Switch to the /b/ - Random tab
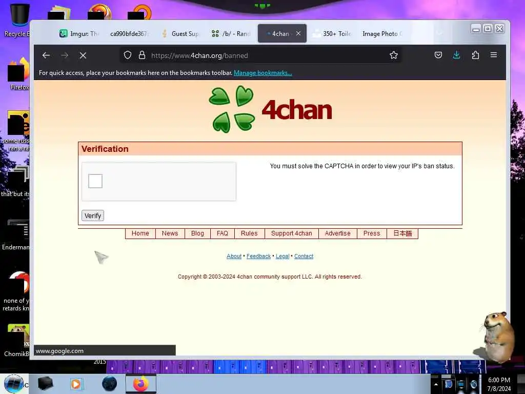Screen dimensions: 525x394 tap(232, 33)
